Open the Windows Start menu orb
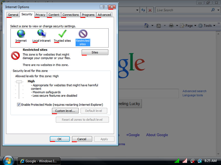The width and height of the screenshot is (221, 165). [x=8, y=160]
